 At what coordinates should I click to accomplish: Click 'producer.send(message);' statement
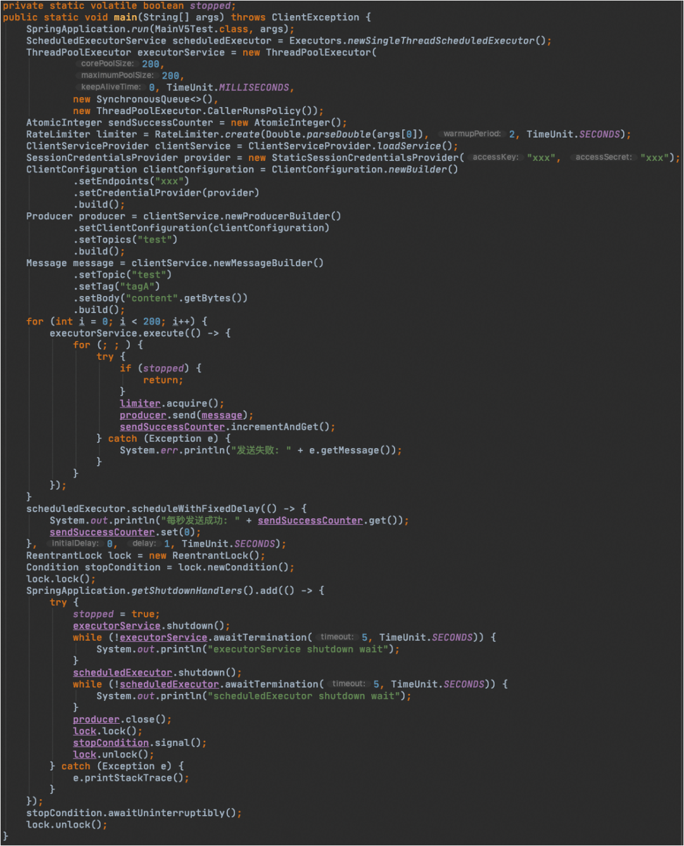coord(186,415)
